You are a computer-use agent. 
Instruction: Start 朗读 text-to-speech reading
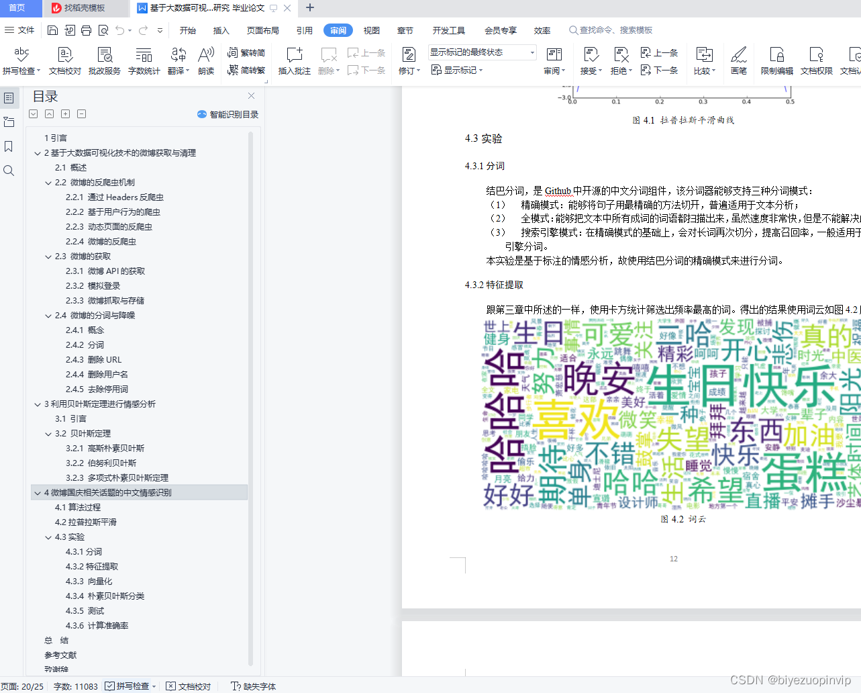click(x=205, y=60)
